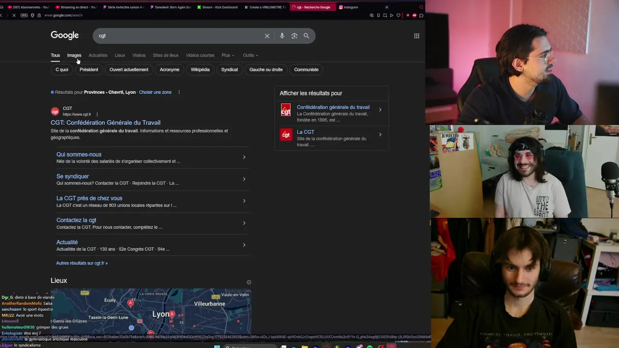This screenshot has height=348, width=619.
Task: Switch to Streaming en direct YouTube tab
Action: (x=76, y=7)
